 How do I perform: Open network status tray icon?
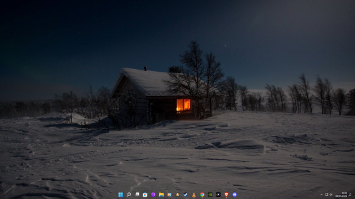327,195
